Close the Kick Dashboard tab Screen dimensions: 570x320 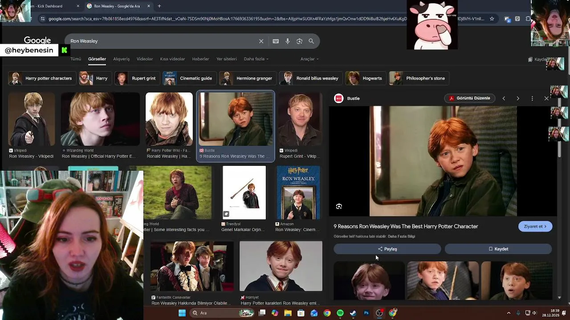78,6
